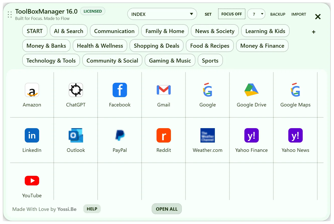Launch the LinkedIn icon
The height and width of the screenshot is (224, 334).
32,135
